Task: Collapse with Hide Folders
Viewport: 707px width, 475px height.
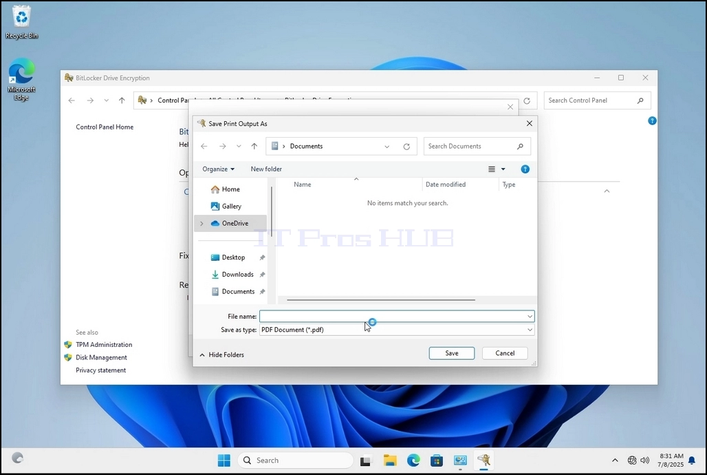Action: [221, 355]
